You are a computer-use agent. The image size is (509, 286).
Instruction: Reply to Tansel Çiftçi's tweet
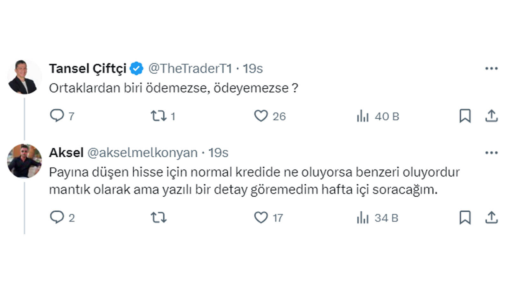pyautogui.click(x=57, y=116)
